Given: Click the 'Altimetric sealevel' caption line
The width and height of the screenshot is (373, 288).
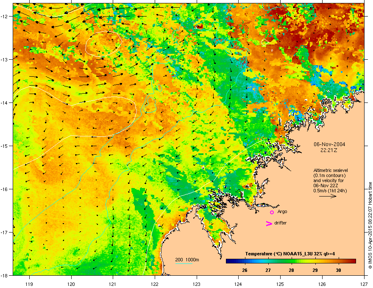Looking at the screenshot, I should [331, 170].
